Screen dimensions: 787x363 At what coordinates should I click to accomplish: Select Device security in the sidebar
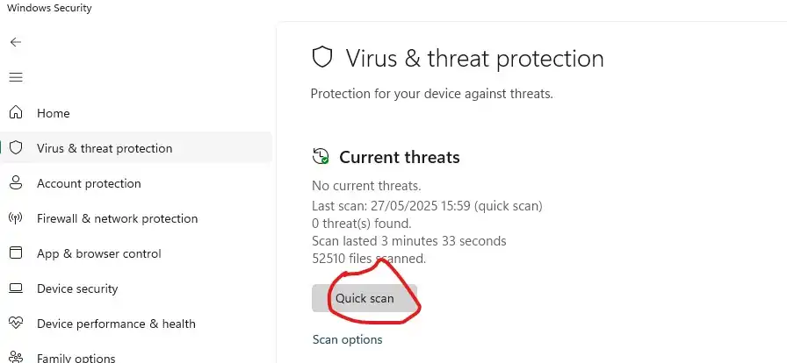[77, 288]
